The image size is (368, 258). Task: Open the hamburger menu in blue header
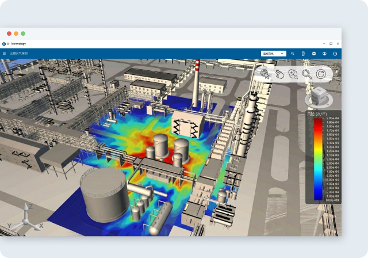coord(5,54)
